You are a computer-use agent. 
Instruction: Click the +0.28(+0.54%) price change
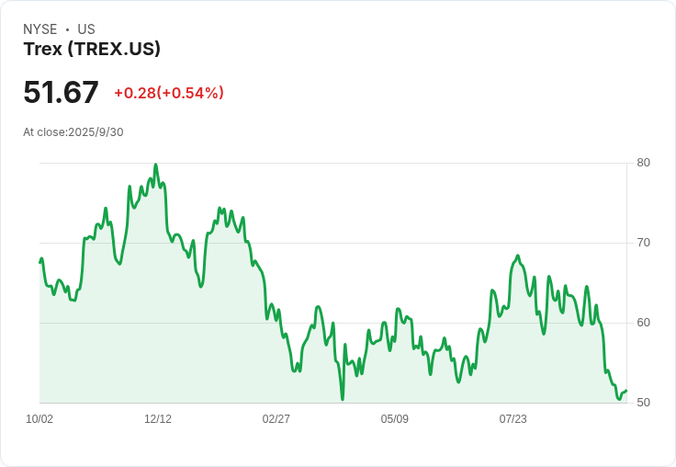click(x=169, y=93)
